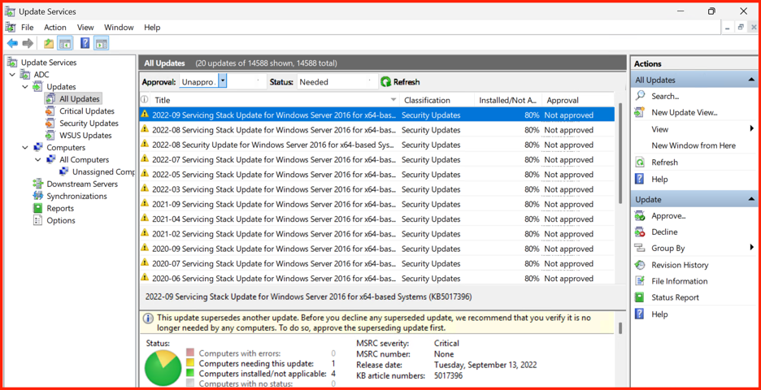This screenshot has width=761, height=390.
Task: Sort by the Title column header
Action: tap(273, 100)
